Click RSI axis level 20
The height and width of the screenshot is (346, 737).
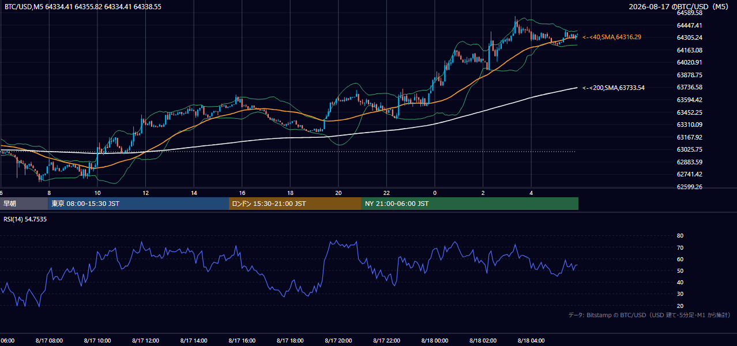[680, 306]
